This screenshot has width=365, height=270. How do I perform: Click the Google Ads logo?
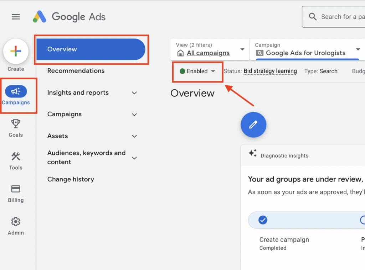(69, 17)
